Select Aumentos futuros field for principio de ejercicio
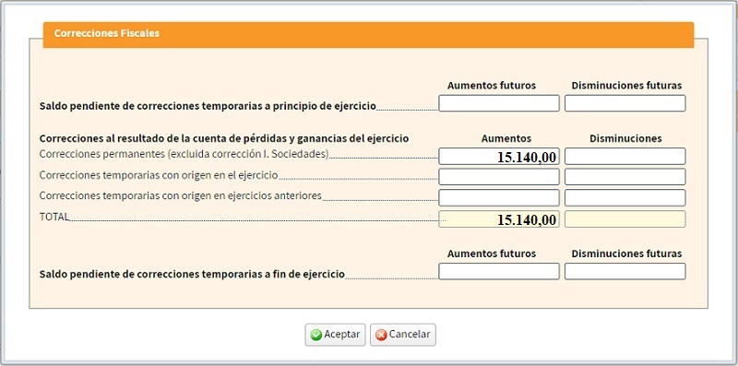738x366 pixels. [x=499, y=103]
